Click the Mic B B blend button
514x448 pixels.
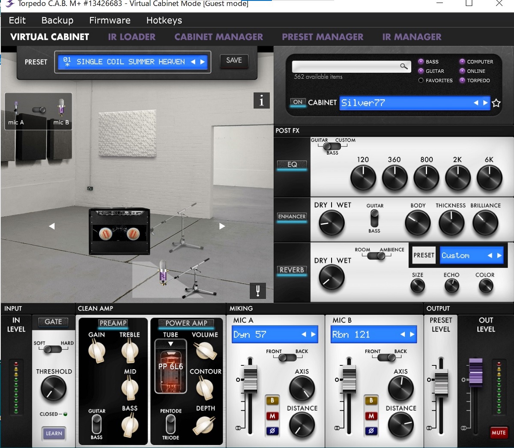[x=371, y=401]
